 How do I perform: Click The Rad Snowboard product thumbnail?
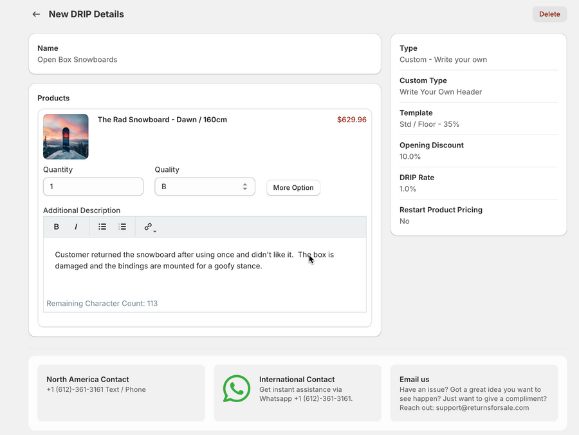(x=66, y=136)
